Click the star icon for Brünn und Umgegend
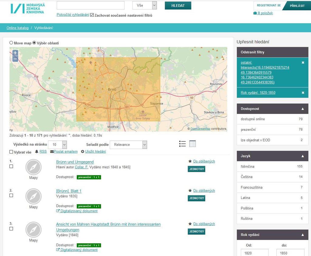 pyautogui.click(x=190, y=161)
